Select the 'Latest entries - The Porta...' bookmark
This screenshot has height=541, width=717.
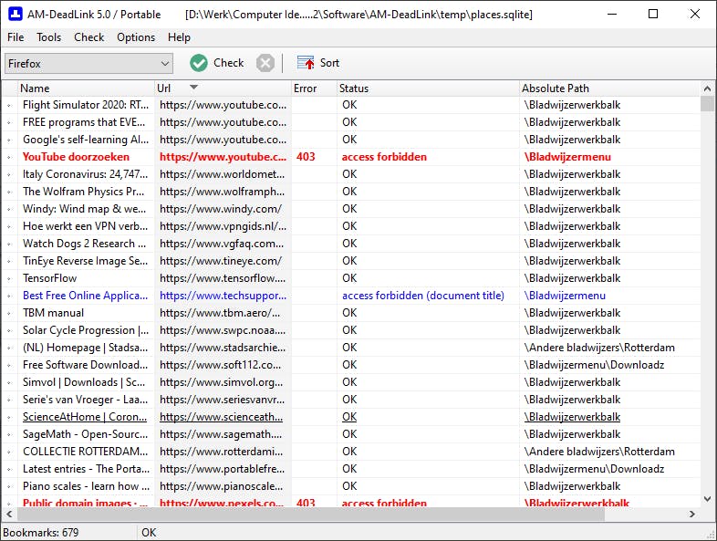tap(86, 469)
